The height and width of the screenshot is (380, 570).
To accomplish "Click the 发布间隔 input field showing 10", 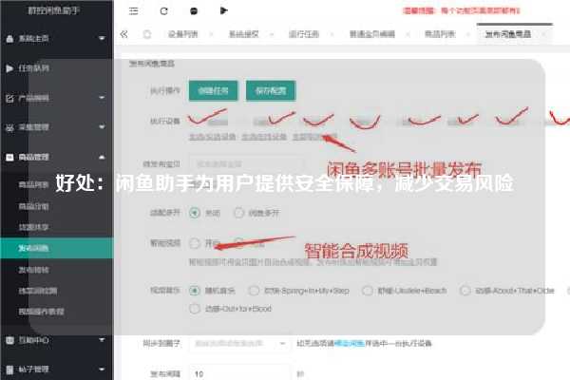I will coord(239,373).
